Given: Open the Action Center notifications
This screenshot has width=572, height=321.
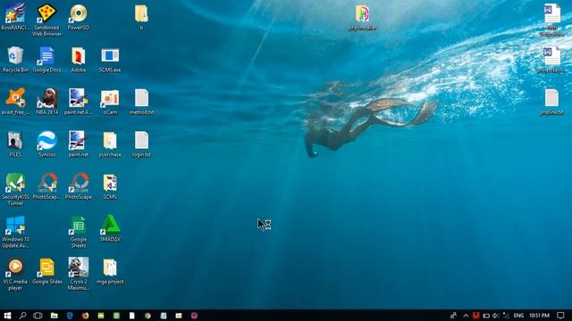Looking at the screenshot, I should point(560,315).
